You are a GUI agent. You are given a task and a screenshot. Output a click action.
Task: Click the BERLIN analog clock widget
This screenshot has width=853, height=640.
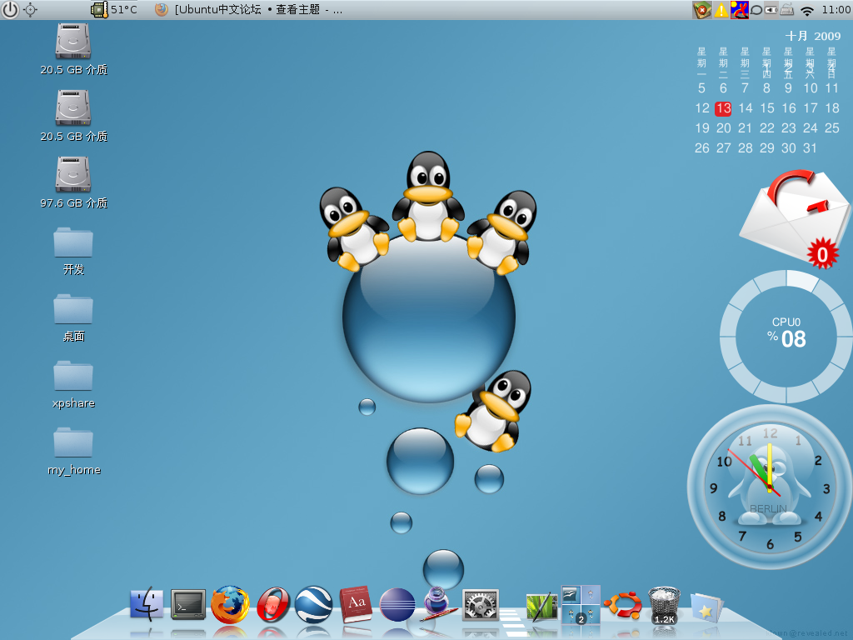tap(771, 487)
